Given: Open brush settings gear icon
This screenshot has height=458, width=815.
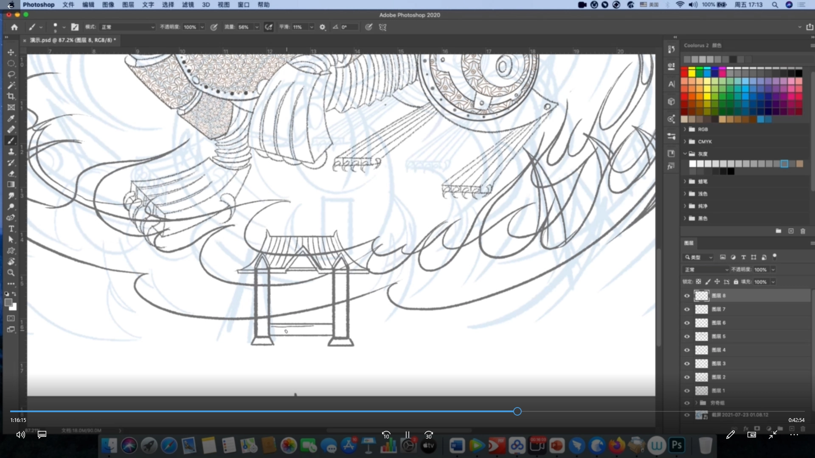Looking at the screenshot, I should (323, 27).
